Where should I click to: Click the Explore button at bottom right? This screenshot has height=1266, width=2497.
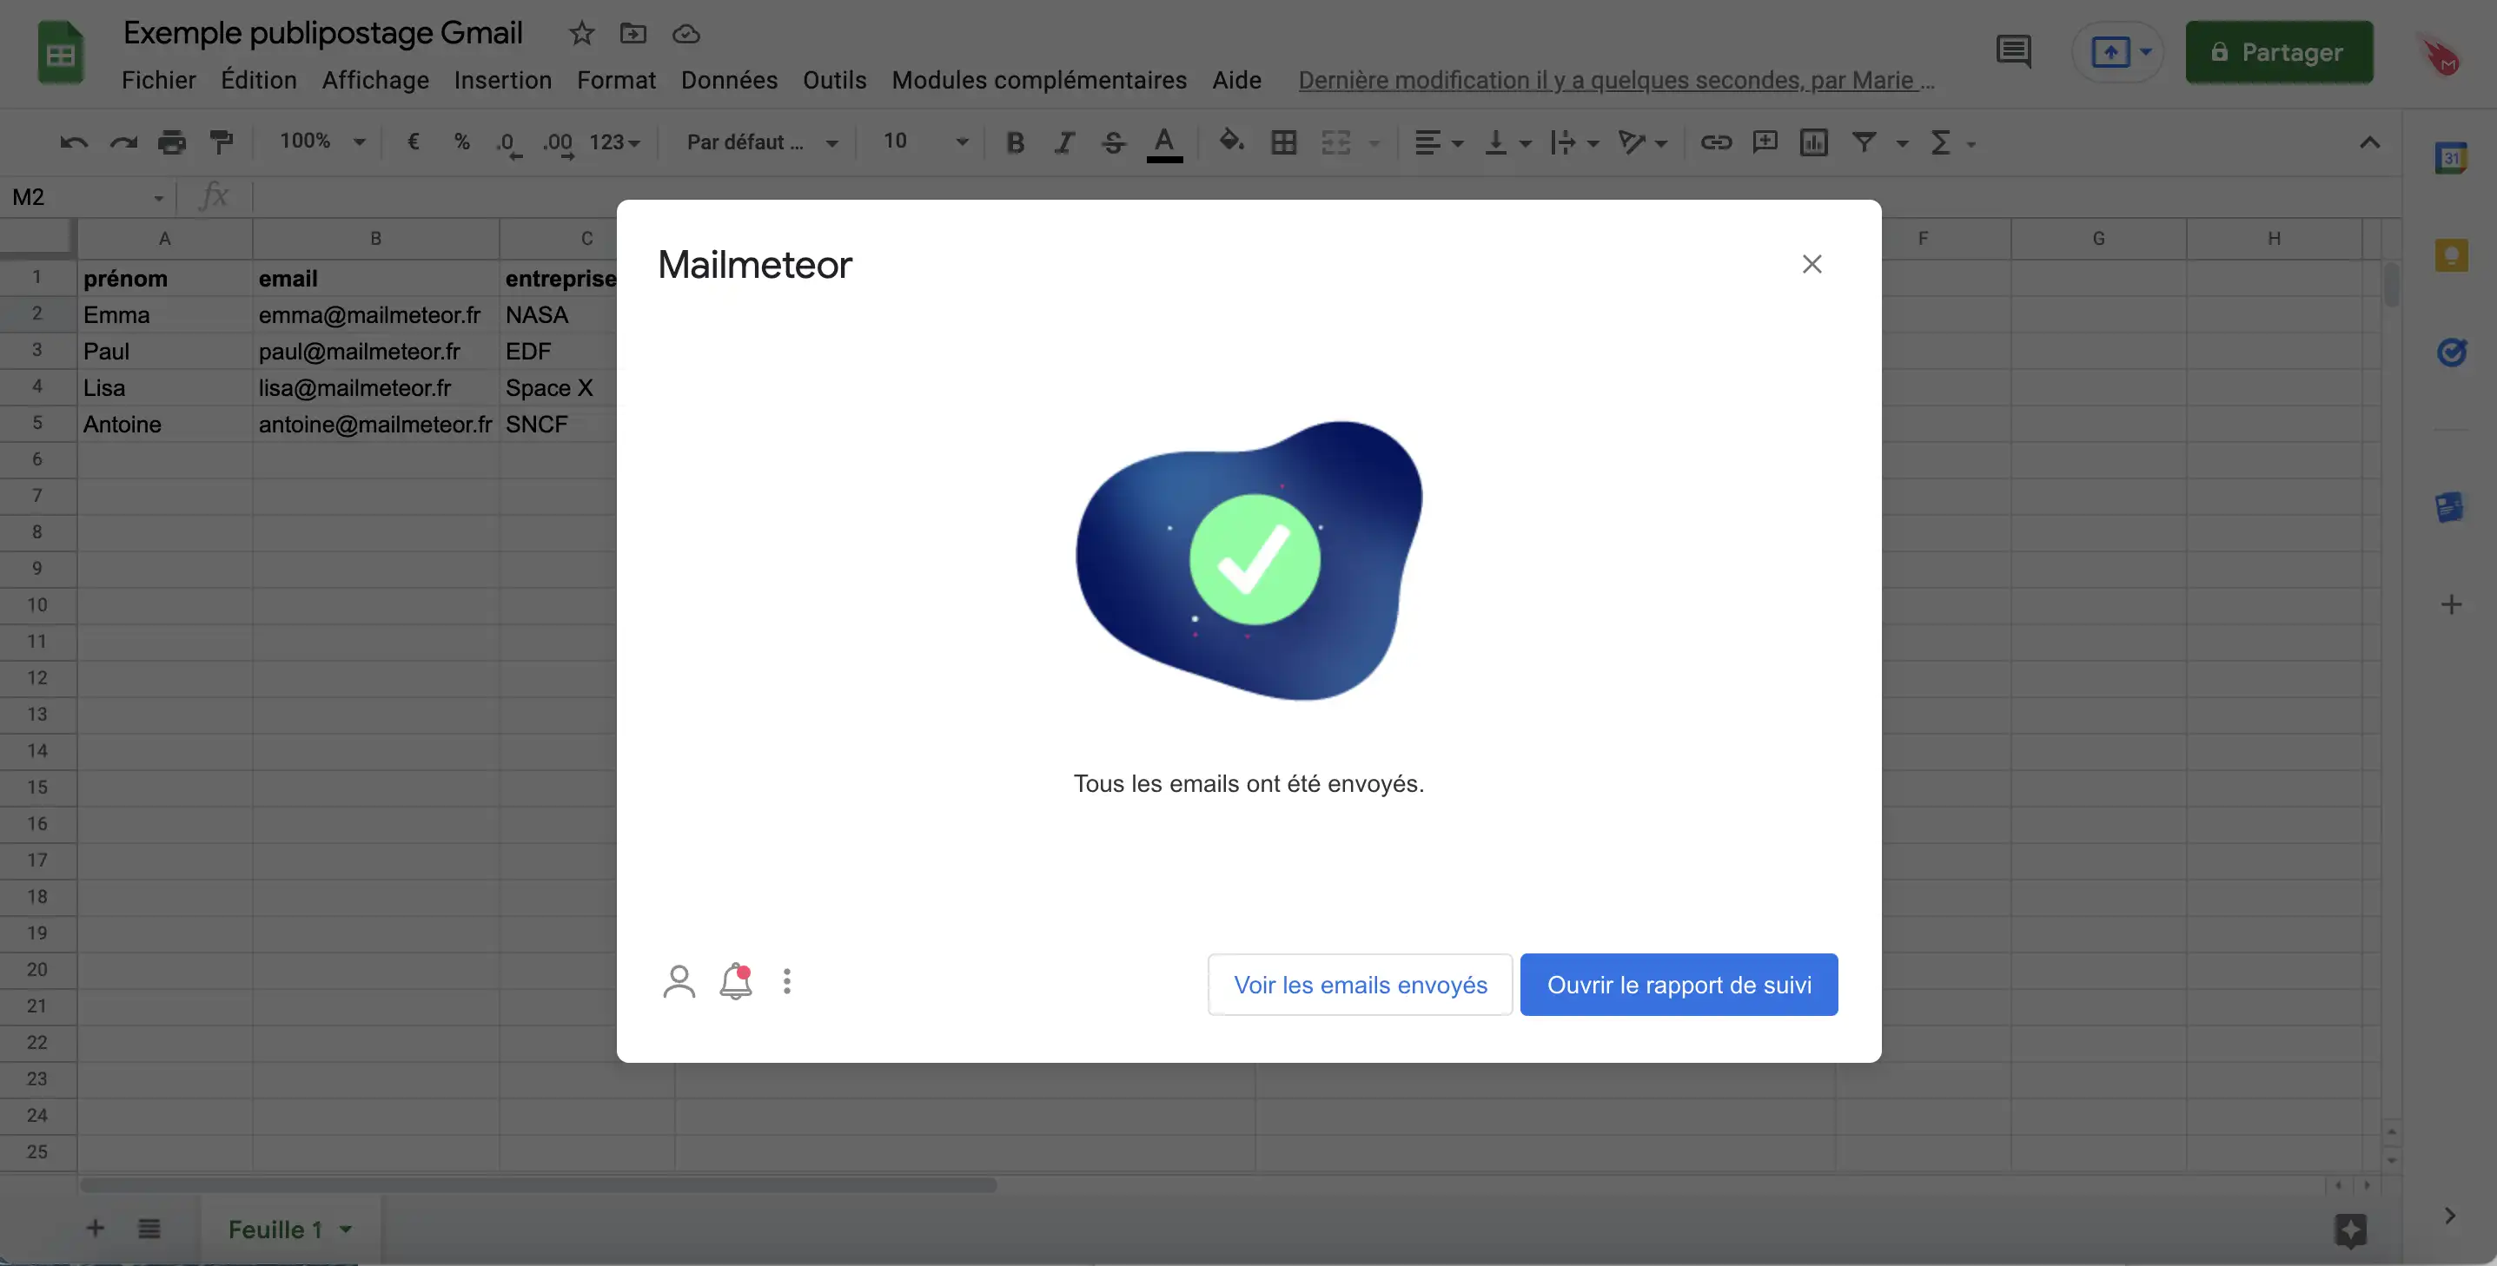pyautogui.click(x=2351, y=1230)
